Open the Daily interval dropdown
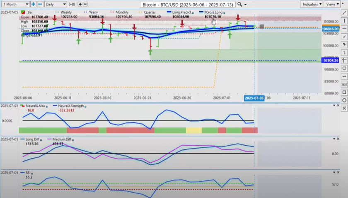The image size is (348, 198). (55, 4)
